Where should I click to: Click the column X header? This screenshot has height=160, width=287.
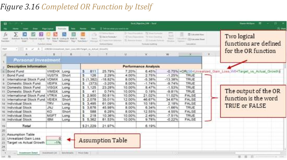[x=190, y=54]
